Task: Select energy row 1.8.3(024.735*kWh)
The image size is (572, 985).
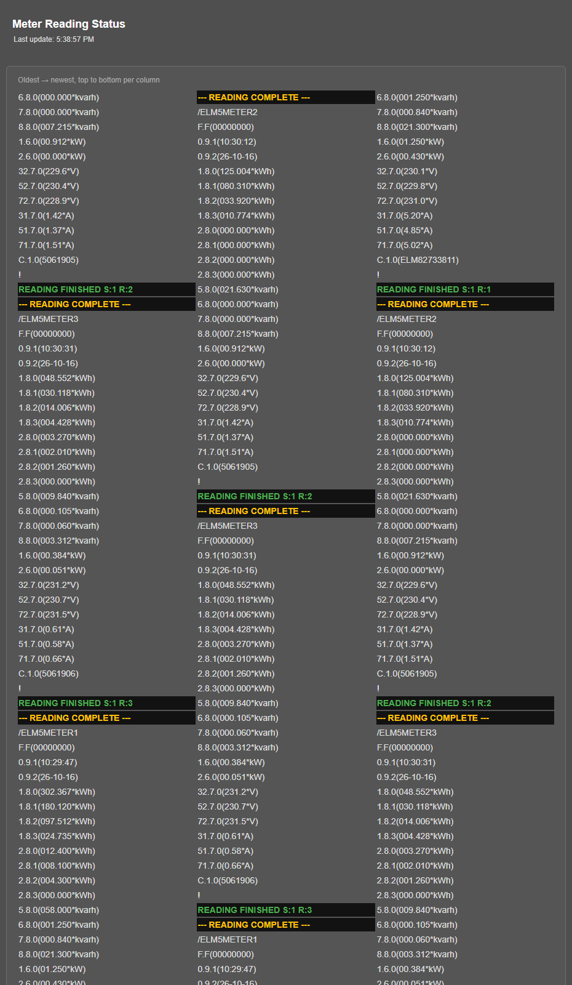Action: pyautogui.click(x=106, y=836)
